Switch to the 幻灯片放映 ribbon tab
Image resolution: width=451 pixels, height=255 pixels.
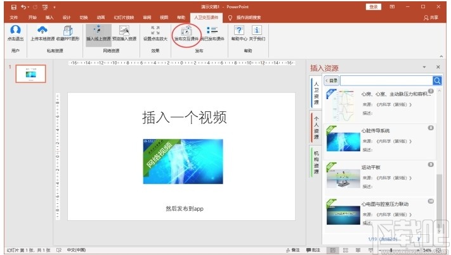[x=124, y=18]
